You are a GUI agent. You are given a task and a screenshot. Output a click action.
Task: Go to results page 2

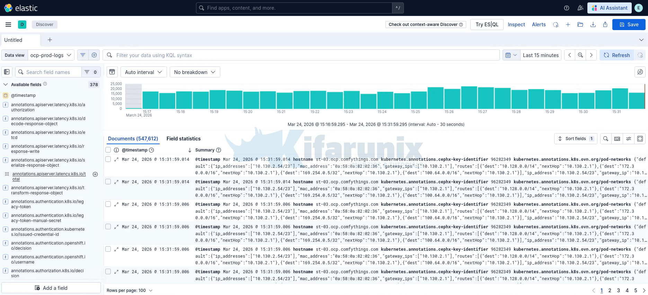(610, 291)
